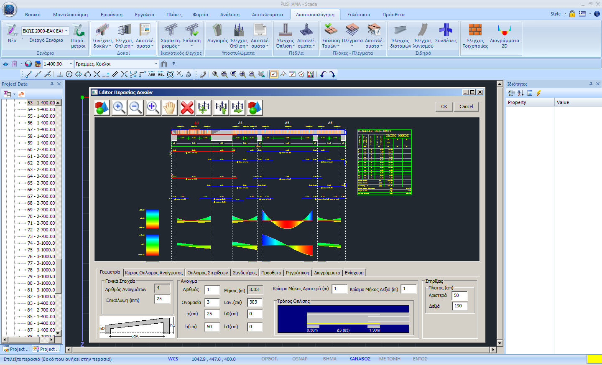Click OK in beam editor

pos(444,106)
